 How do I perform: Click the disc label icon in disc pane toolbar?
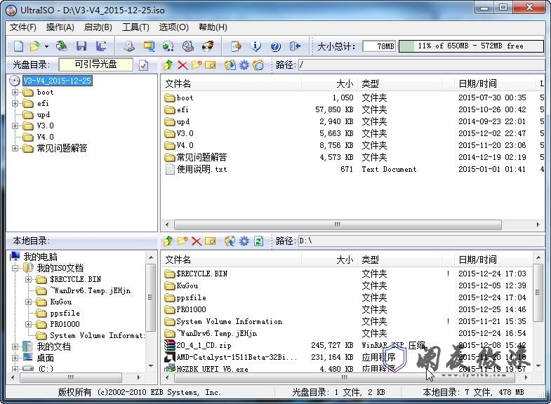258,65
